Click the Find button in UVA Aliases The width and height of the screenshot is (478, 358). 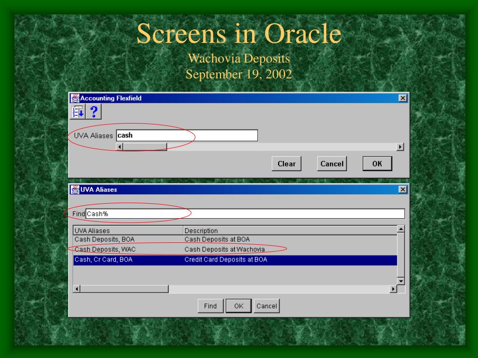[x=211, y=306]
